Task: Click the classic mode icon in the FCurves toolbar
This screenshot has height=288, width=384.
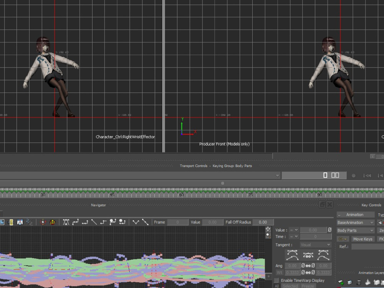Action: pos(2,222)
